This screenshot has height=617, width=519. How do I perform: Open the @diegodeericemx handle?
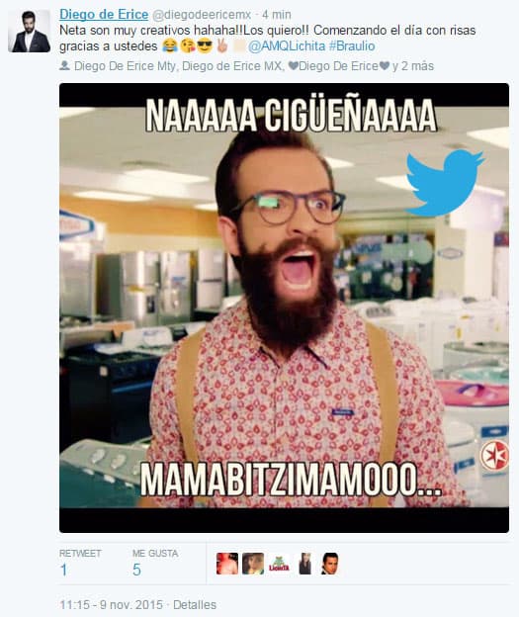click(202, 15)
